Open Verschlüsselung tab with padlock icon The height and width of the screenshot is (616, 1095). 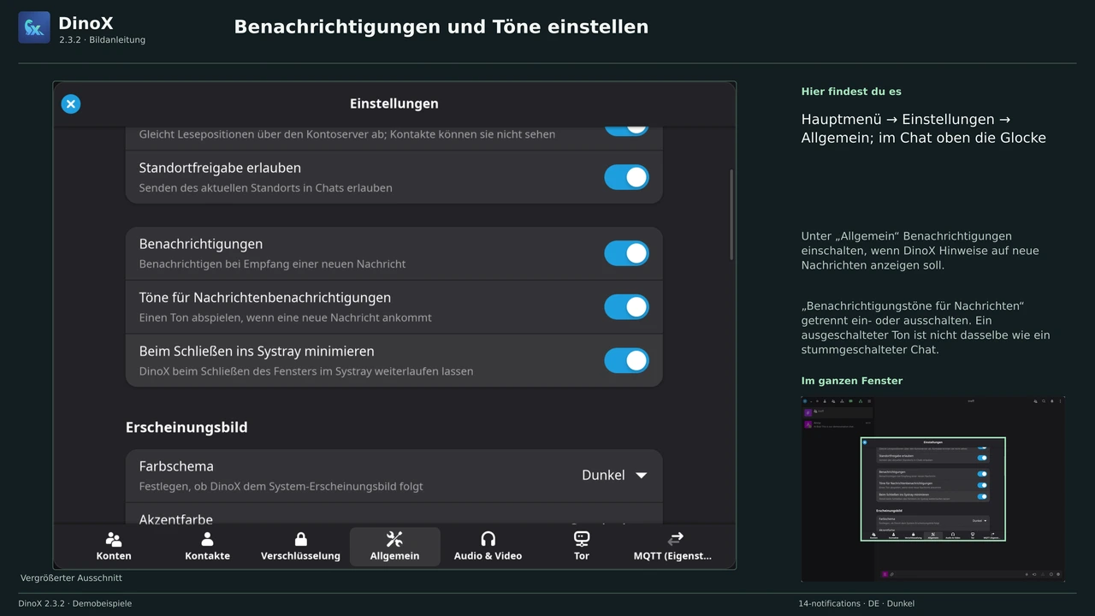(x=300, y=547)
